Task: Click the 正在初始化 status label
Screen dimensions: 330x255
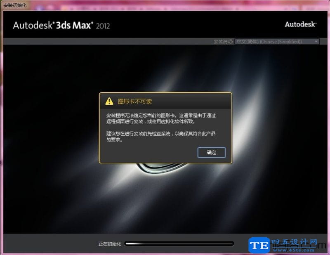Action: [109, 244]
